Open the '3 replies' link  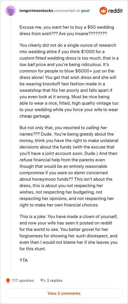(54, 280)
